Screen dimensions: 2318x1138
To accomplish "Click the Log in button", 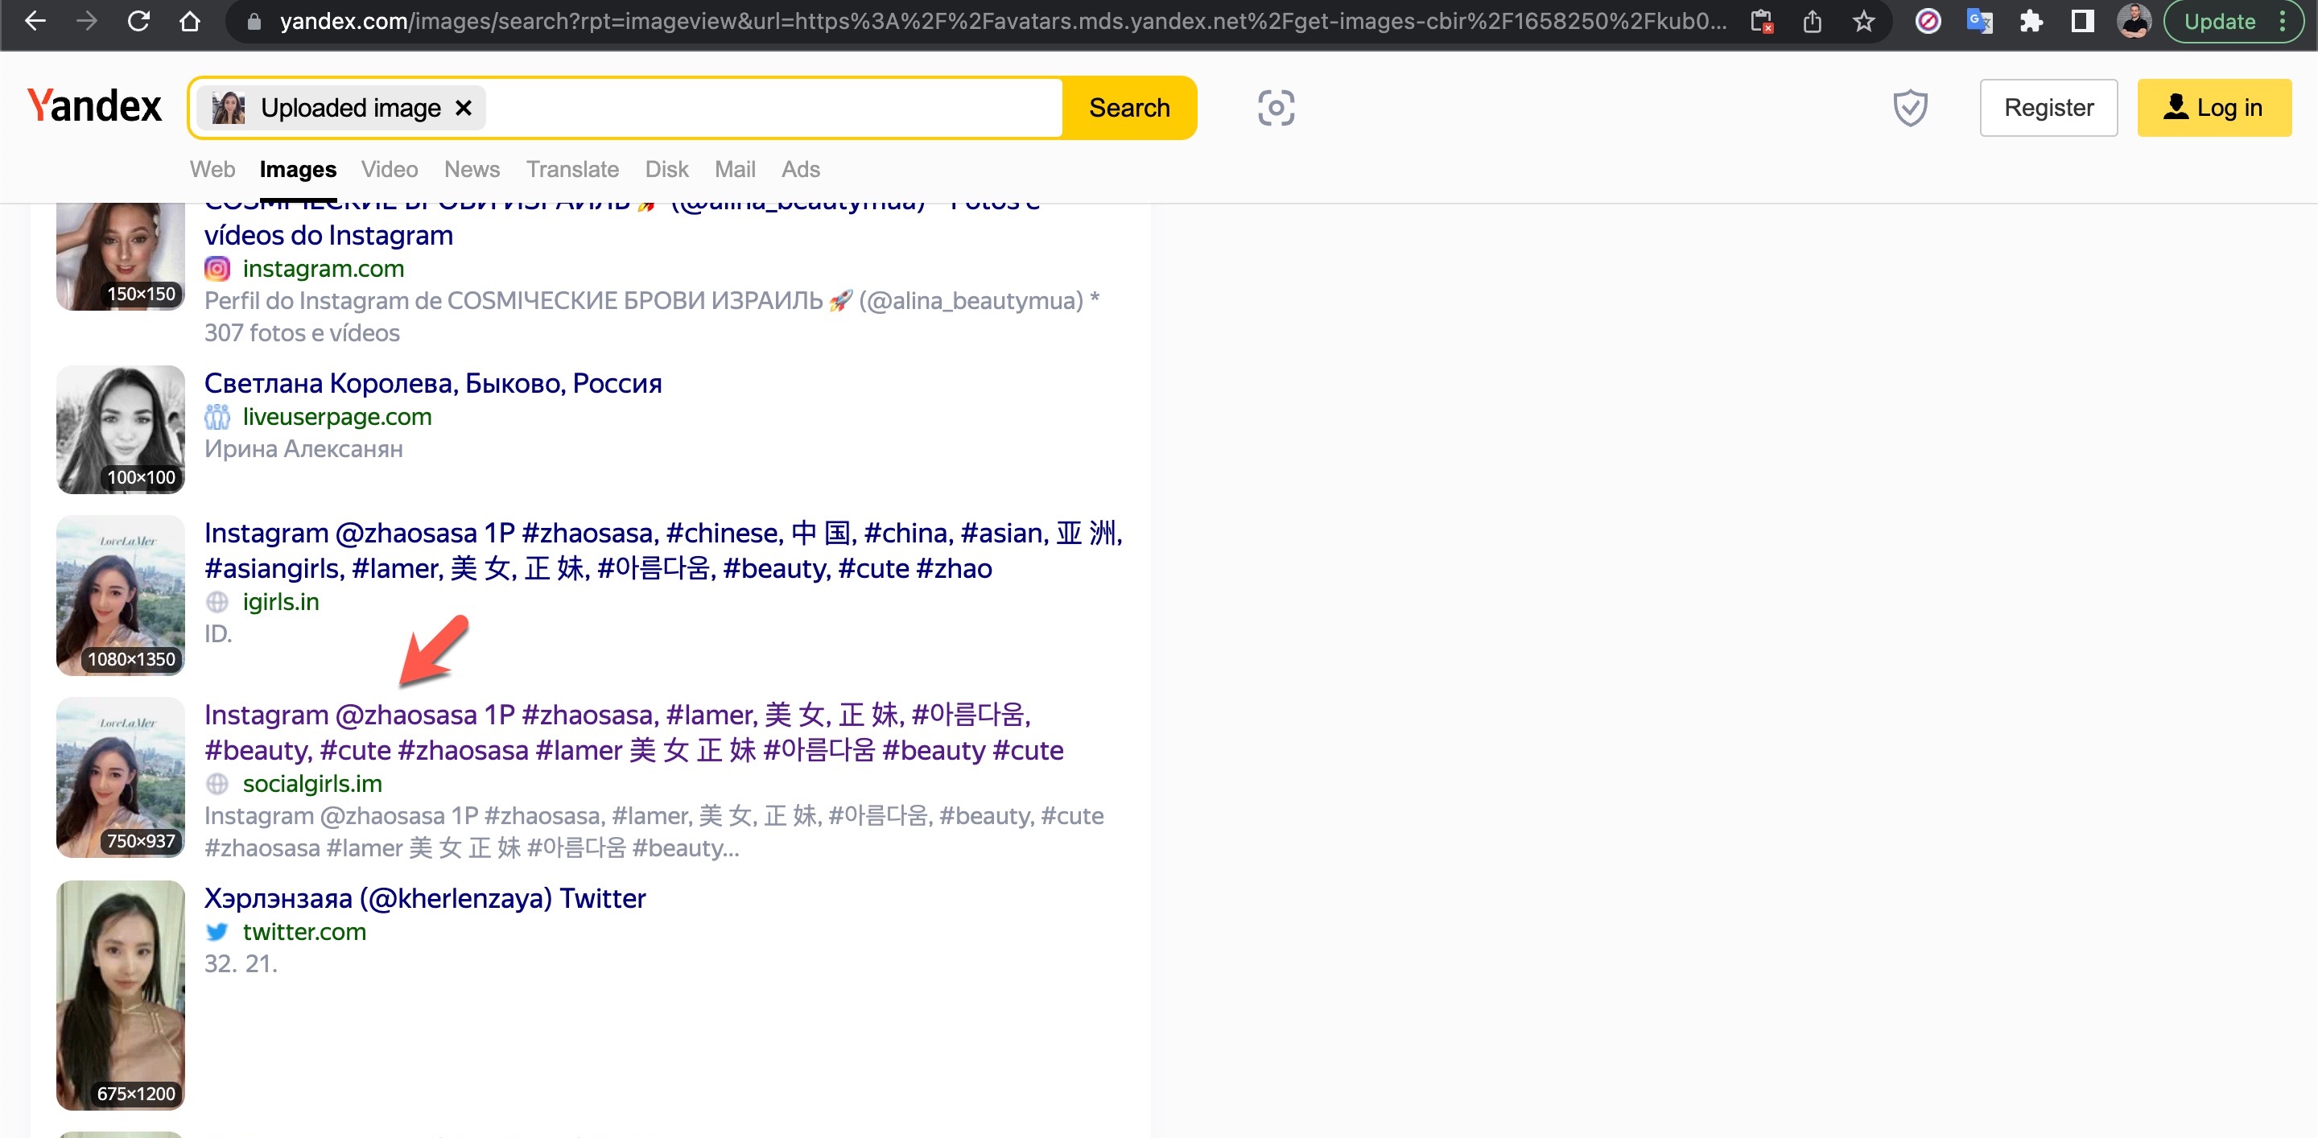I will tap(2213, 108).
